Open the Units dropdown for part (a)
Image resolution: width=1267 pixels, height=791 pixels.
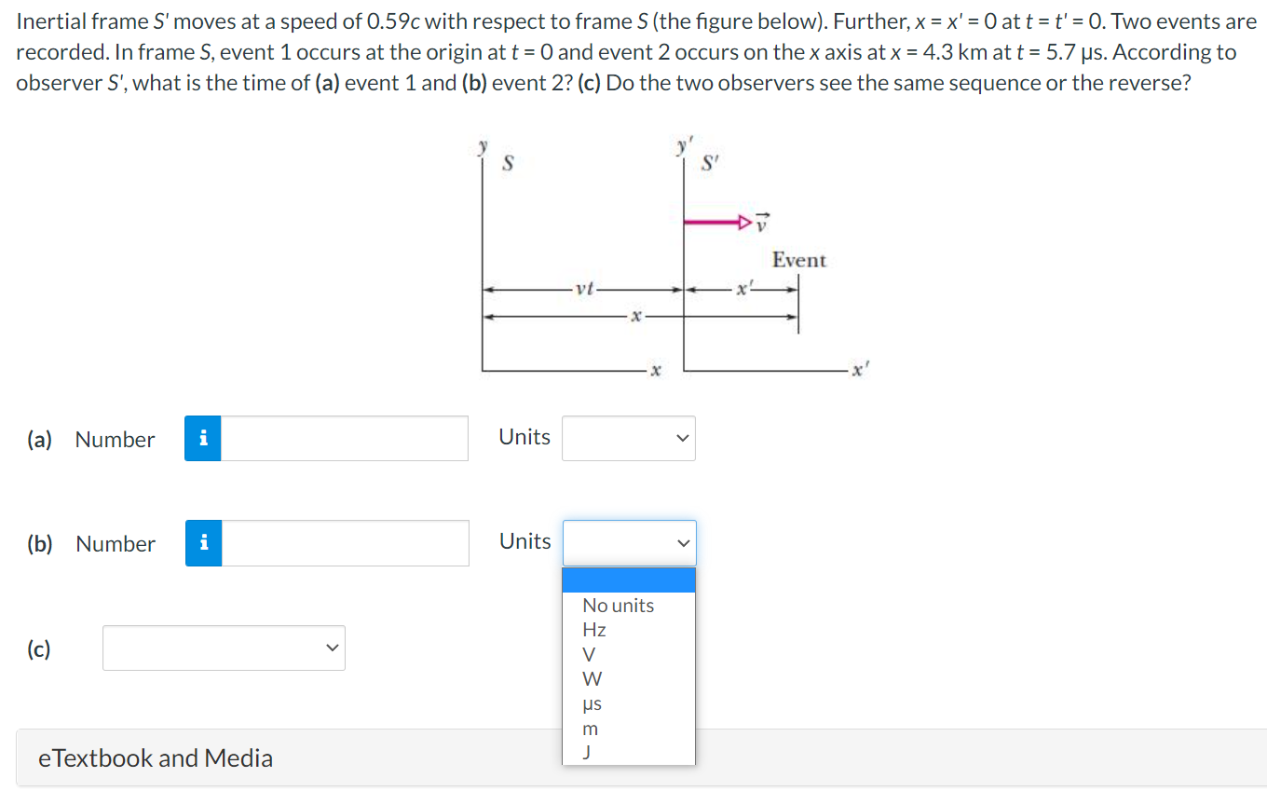coord(628,438)
